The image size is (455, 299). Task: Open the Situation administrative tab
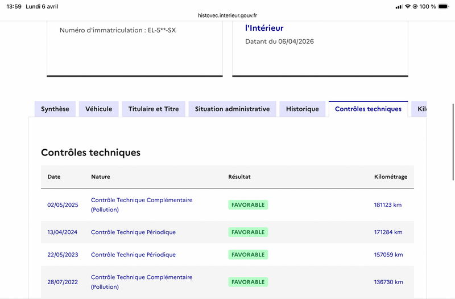(232, 109)
